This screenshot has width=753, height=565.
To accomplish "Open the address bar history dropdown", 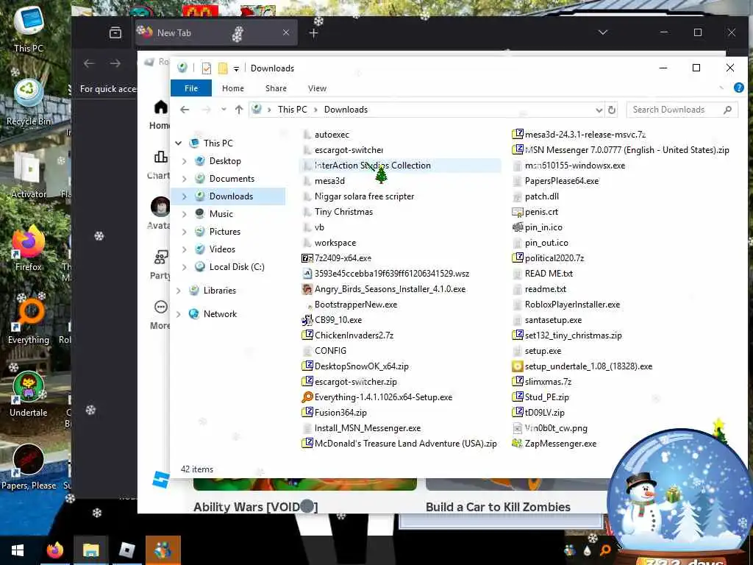I will (x=599, y=110).
